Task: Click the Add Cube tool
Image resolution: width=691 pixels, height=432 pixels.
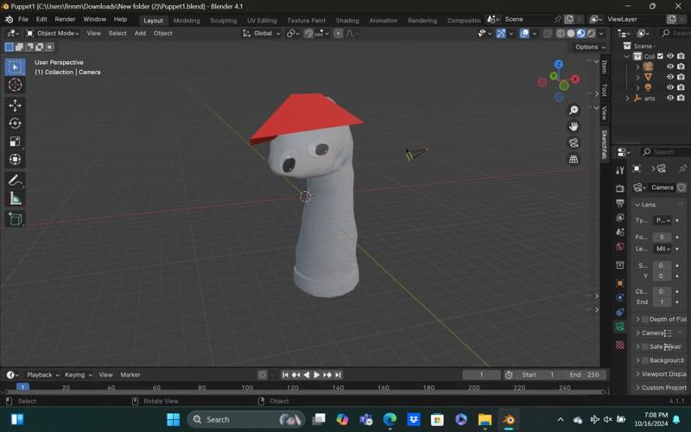Action: click(15, 219)
